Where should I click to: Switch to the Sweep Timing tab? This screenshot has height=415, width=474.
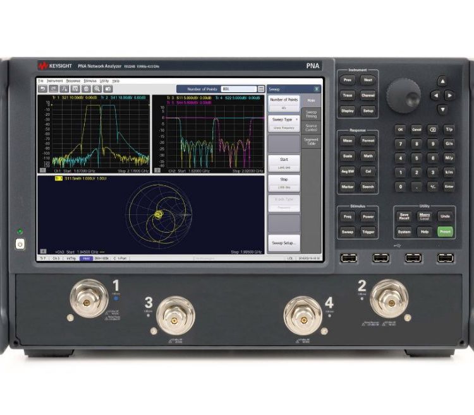(x=312, y=114)
